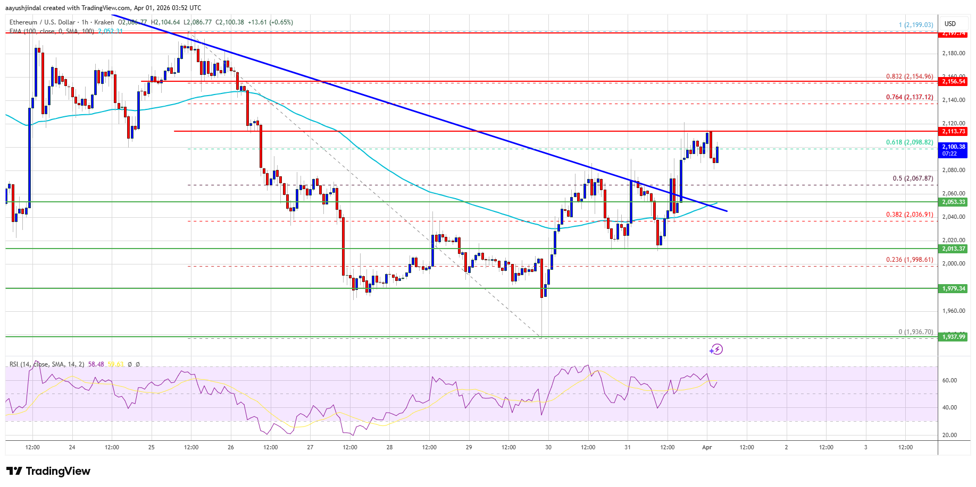Screen dimensions: 976x487
Task: Click the second crossed-circle icon in RSI legend
Action: point(138,364)
